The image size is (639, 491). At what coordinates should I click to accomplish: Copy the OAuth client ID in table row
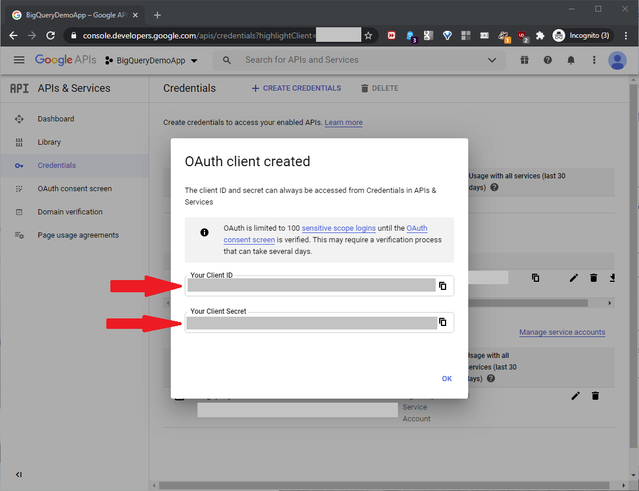(536, 278)
